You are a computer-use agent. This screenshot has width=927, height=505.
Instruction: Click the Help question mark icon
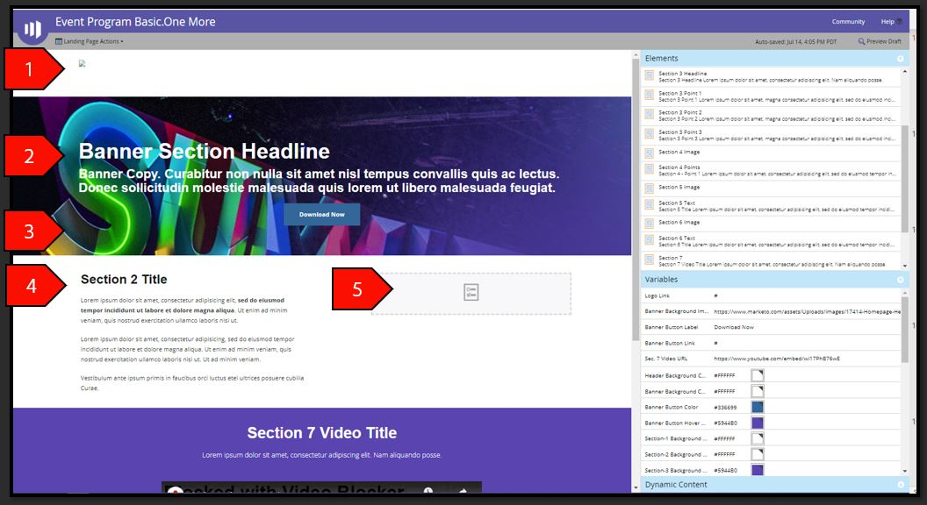[x=899, y=22]
